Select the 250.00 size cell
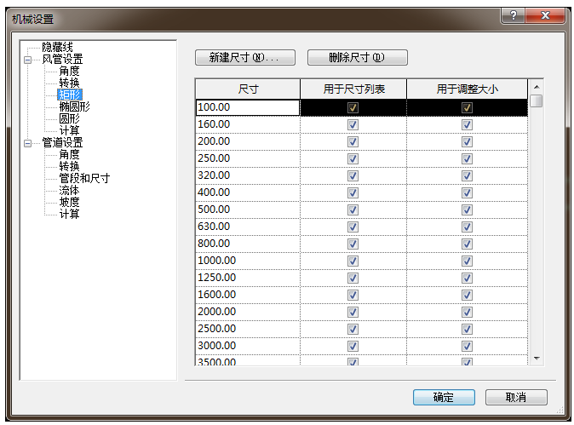The width and height of the screenshot is (574, 425). point(248,158)
